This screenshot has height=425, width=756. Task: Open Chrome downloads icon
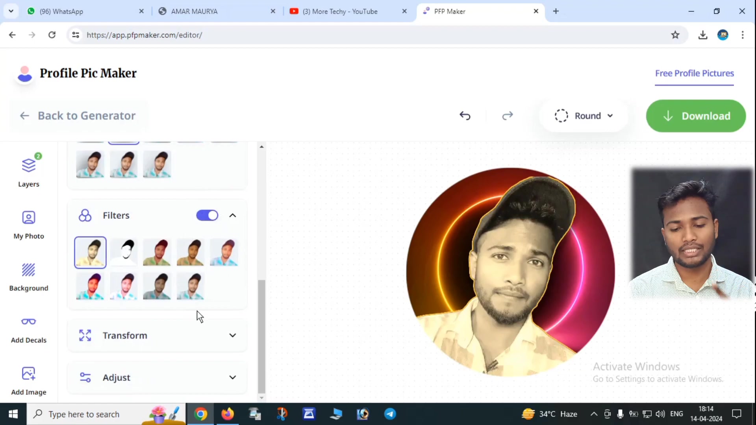703,35
